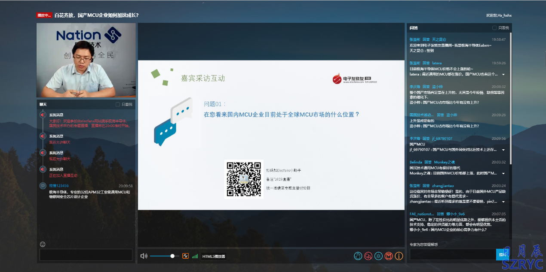546x272 pixels.
Task: Click the HTML5播放器 button
Action: (214, 256)
